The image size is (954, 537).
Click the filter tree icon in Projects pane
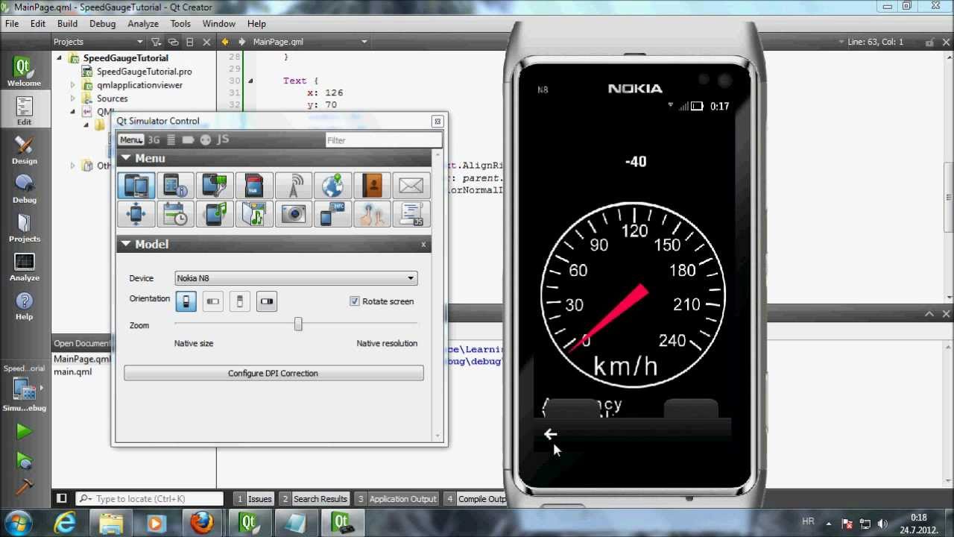coord(157,42)
